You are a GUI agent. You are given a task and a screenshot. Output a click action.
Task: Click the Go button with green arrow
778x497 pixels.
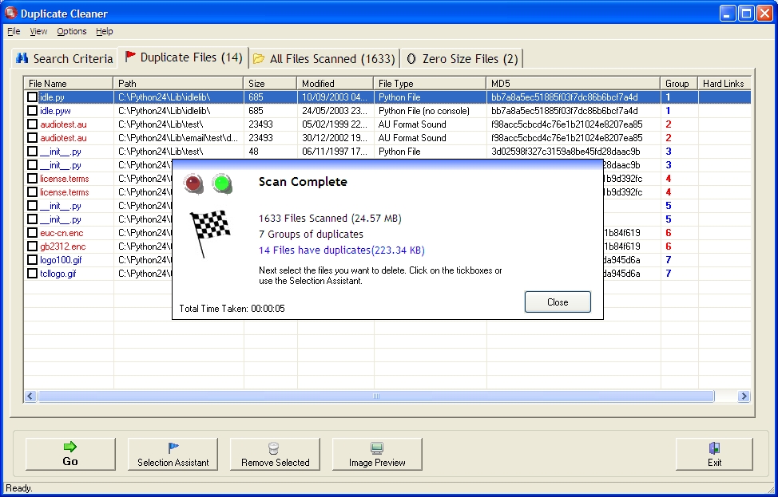(x=70, y=454)
